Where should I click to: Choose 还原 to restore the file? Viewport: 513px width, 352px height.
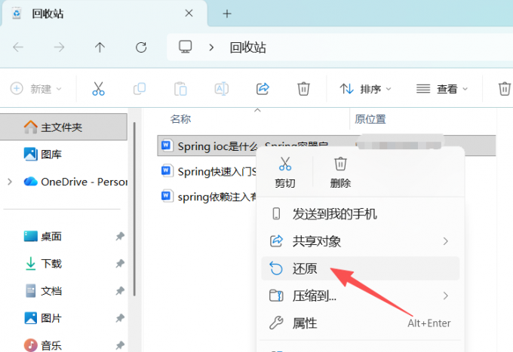coord(361,268)
